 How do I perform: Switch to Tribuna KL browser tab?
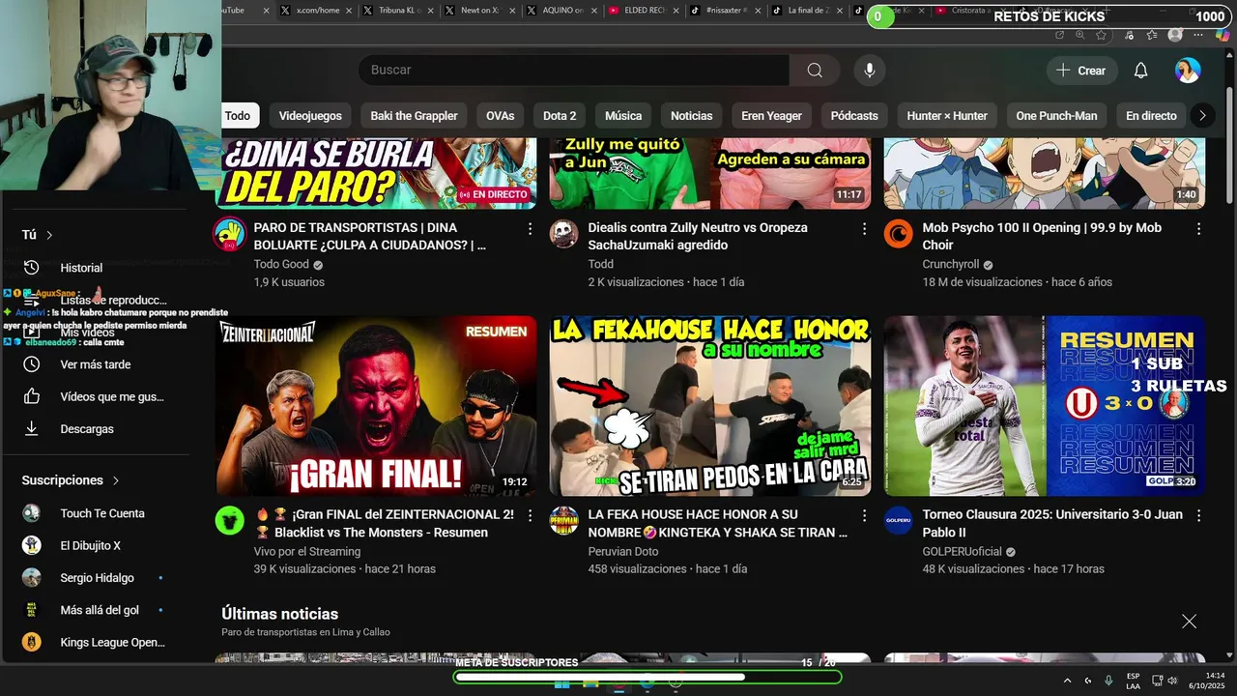point(396,10)
